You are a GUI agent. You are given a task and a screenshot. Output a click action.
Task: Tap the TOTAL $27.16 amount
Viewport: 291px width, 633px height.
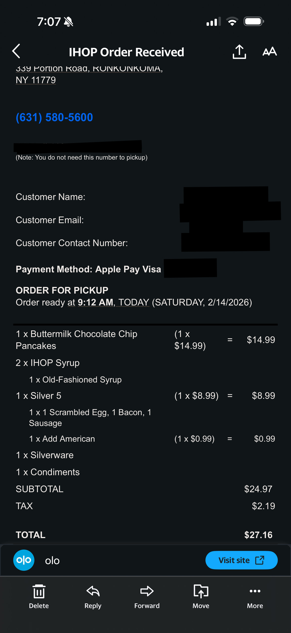(x=258, y=535)
